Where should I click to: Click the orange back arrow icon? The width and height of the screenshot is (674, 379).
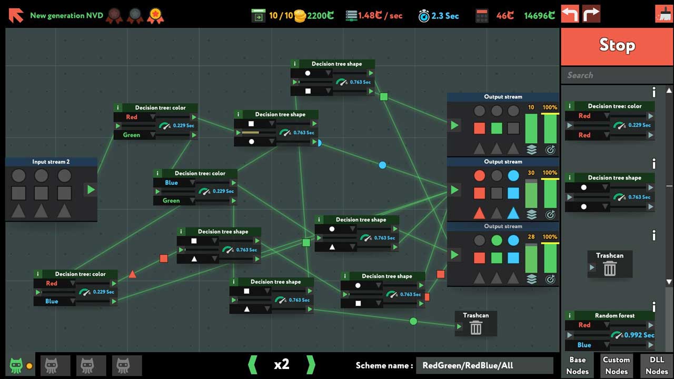[x=16, y=15]
